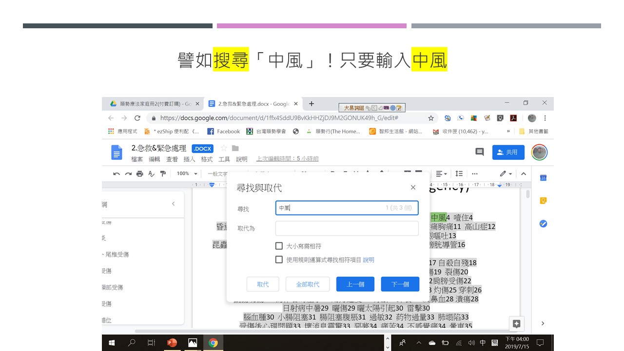Open the editing mode pencil dropdown

pos(506,174)
